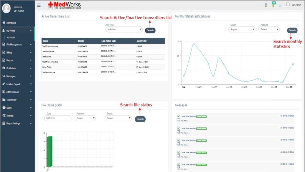This screenshot has height=172, width=305.
Task: Click Search button in File Status graph
Action: pos(140,119)
